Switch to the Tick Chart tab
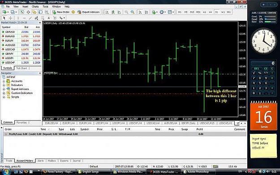The width and height of the screenshot is (280, 175). coord(22,68)
